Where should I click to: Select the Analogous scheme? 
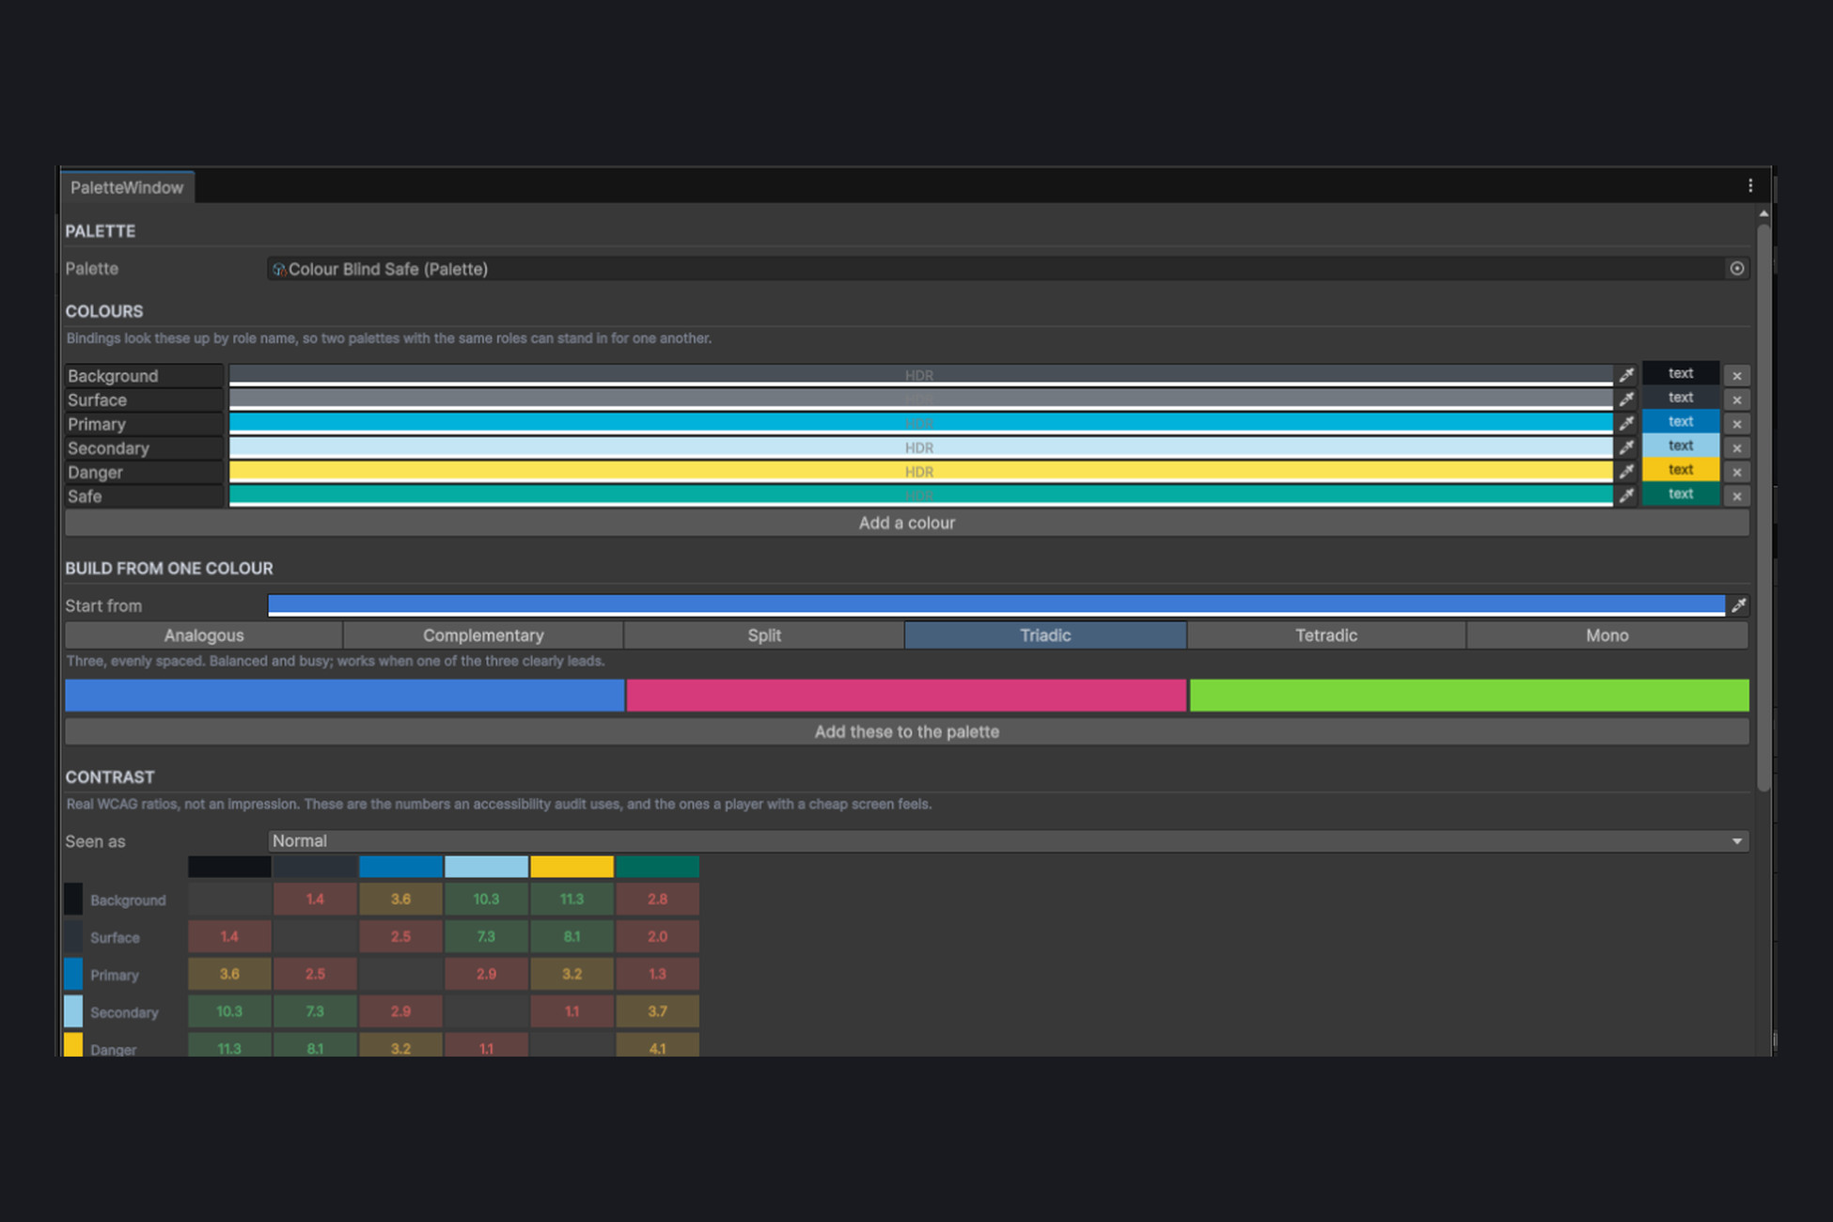coord(204,635)
